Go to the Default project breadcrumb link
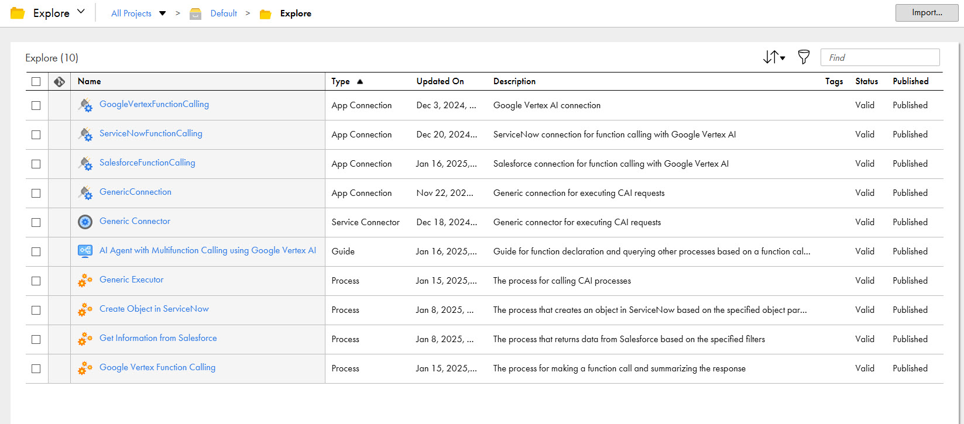Screen dimensions: 964x424 tap(224, 13)
